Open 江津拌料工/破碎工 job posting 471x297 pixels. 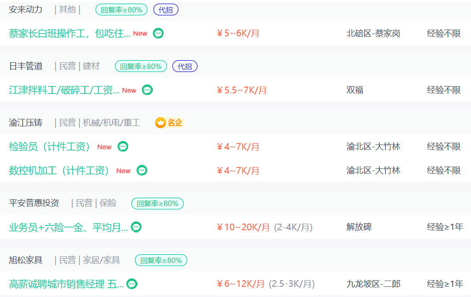click(x=64, y=90)
